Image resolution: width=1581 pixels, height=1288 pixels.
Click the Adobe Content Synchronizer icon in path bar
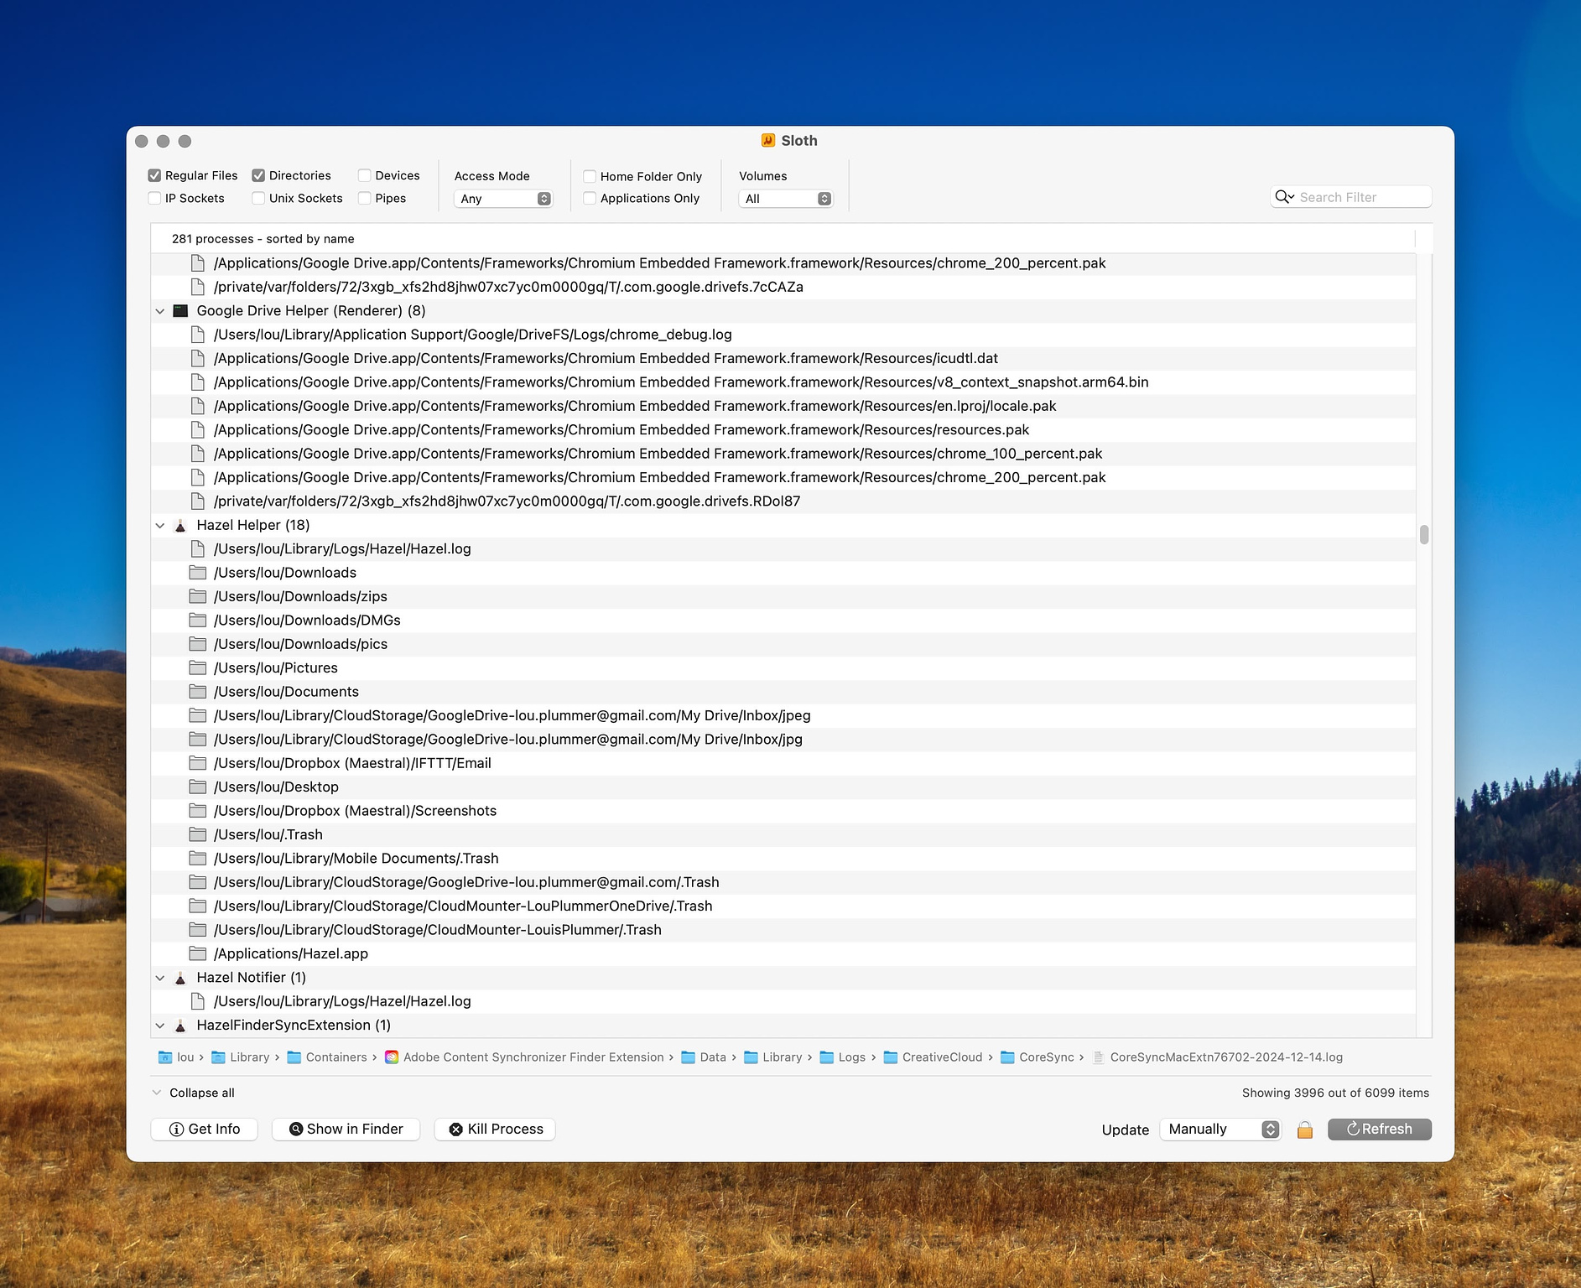(x=392, y=1057)
